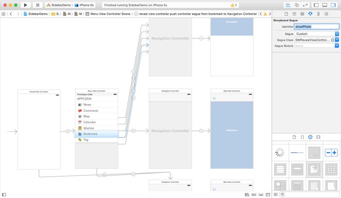The image size is (341, 198).
Task: Select the Bookmark row in the menu table
Action: point(97,134)
